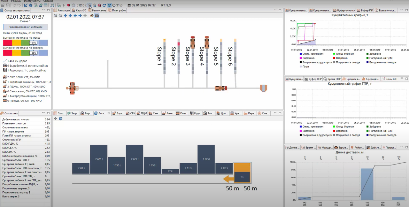
Task: Open the 'Карта 3D' tab
Action: click(79, 11)
